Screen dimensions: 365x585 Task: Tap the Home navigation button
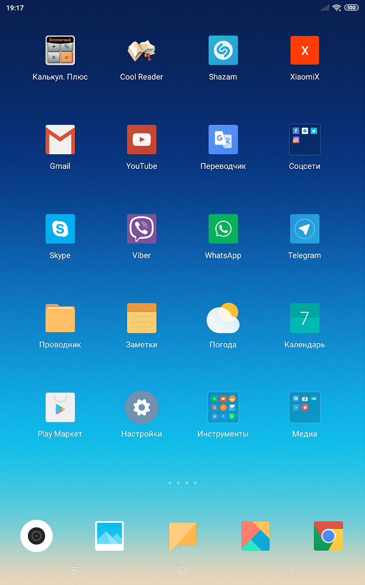pos(182,570)
